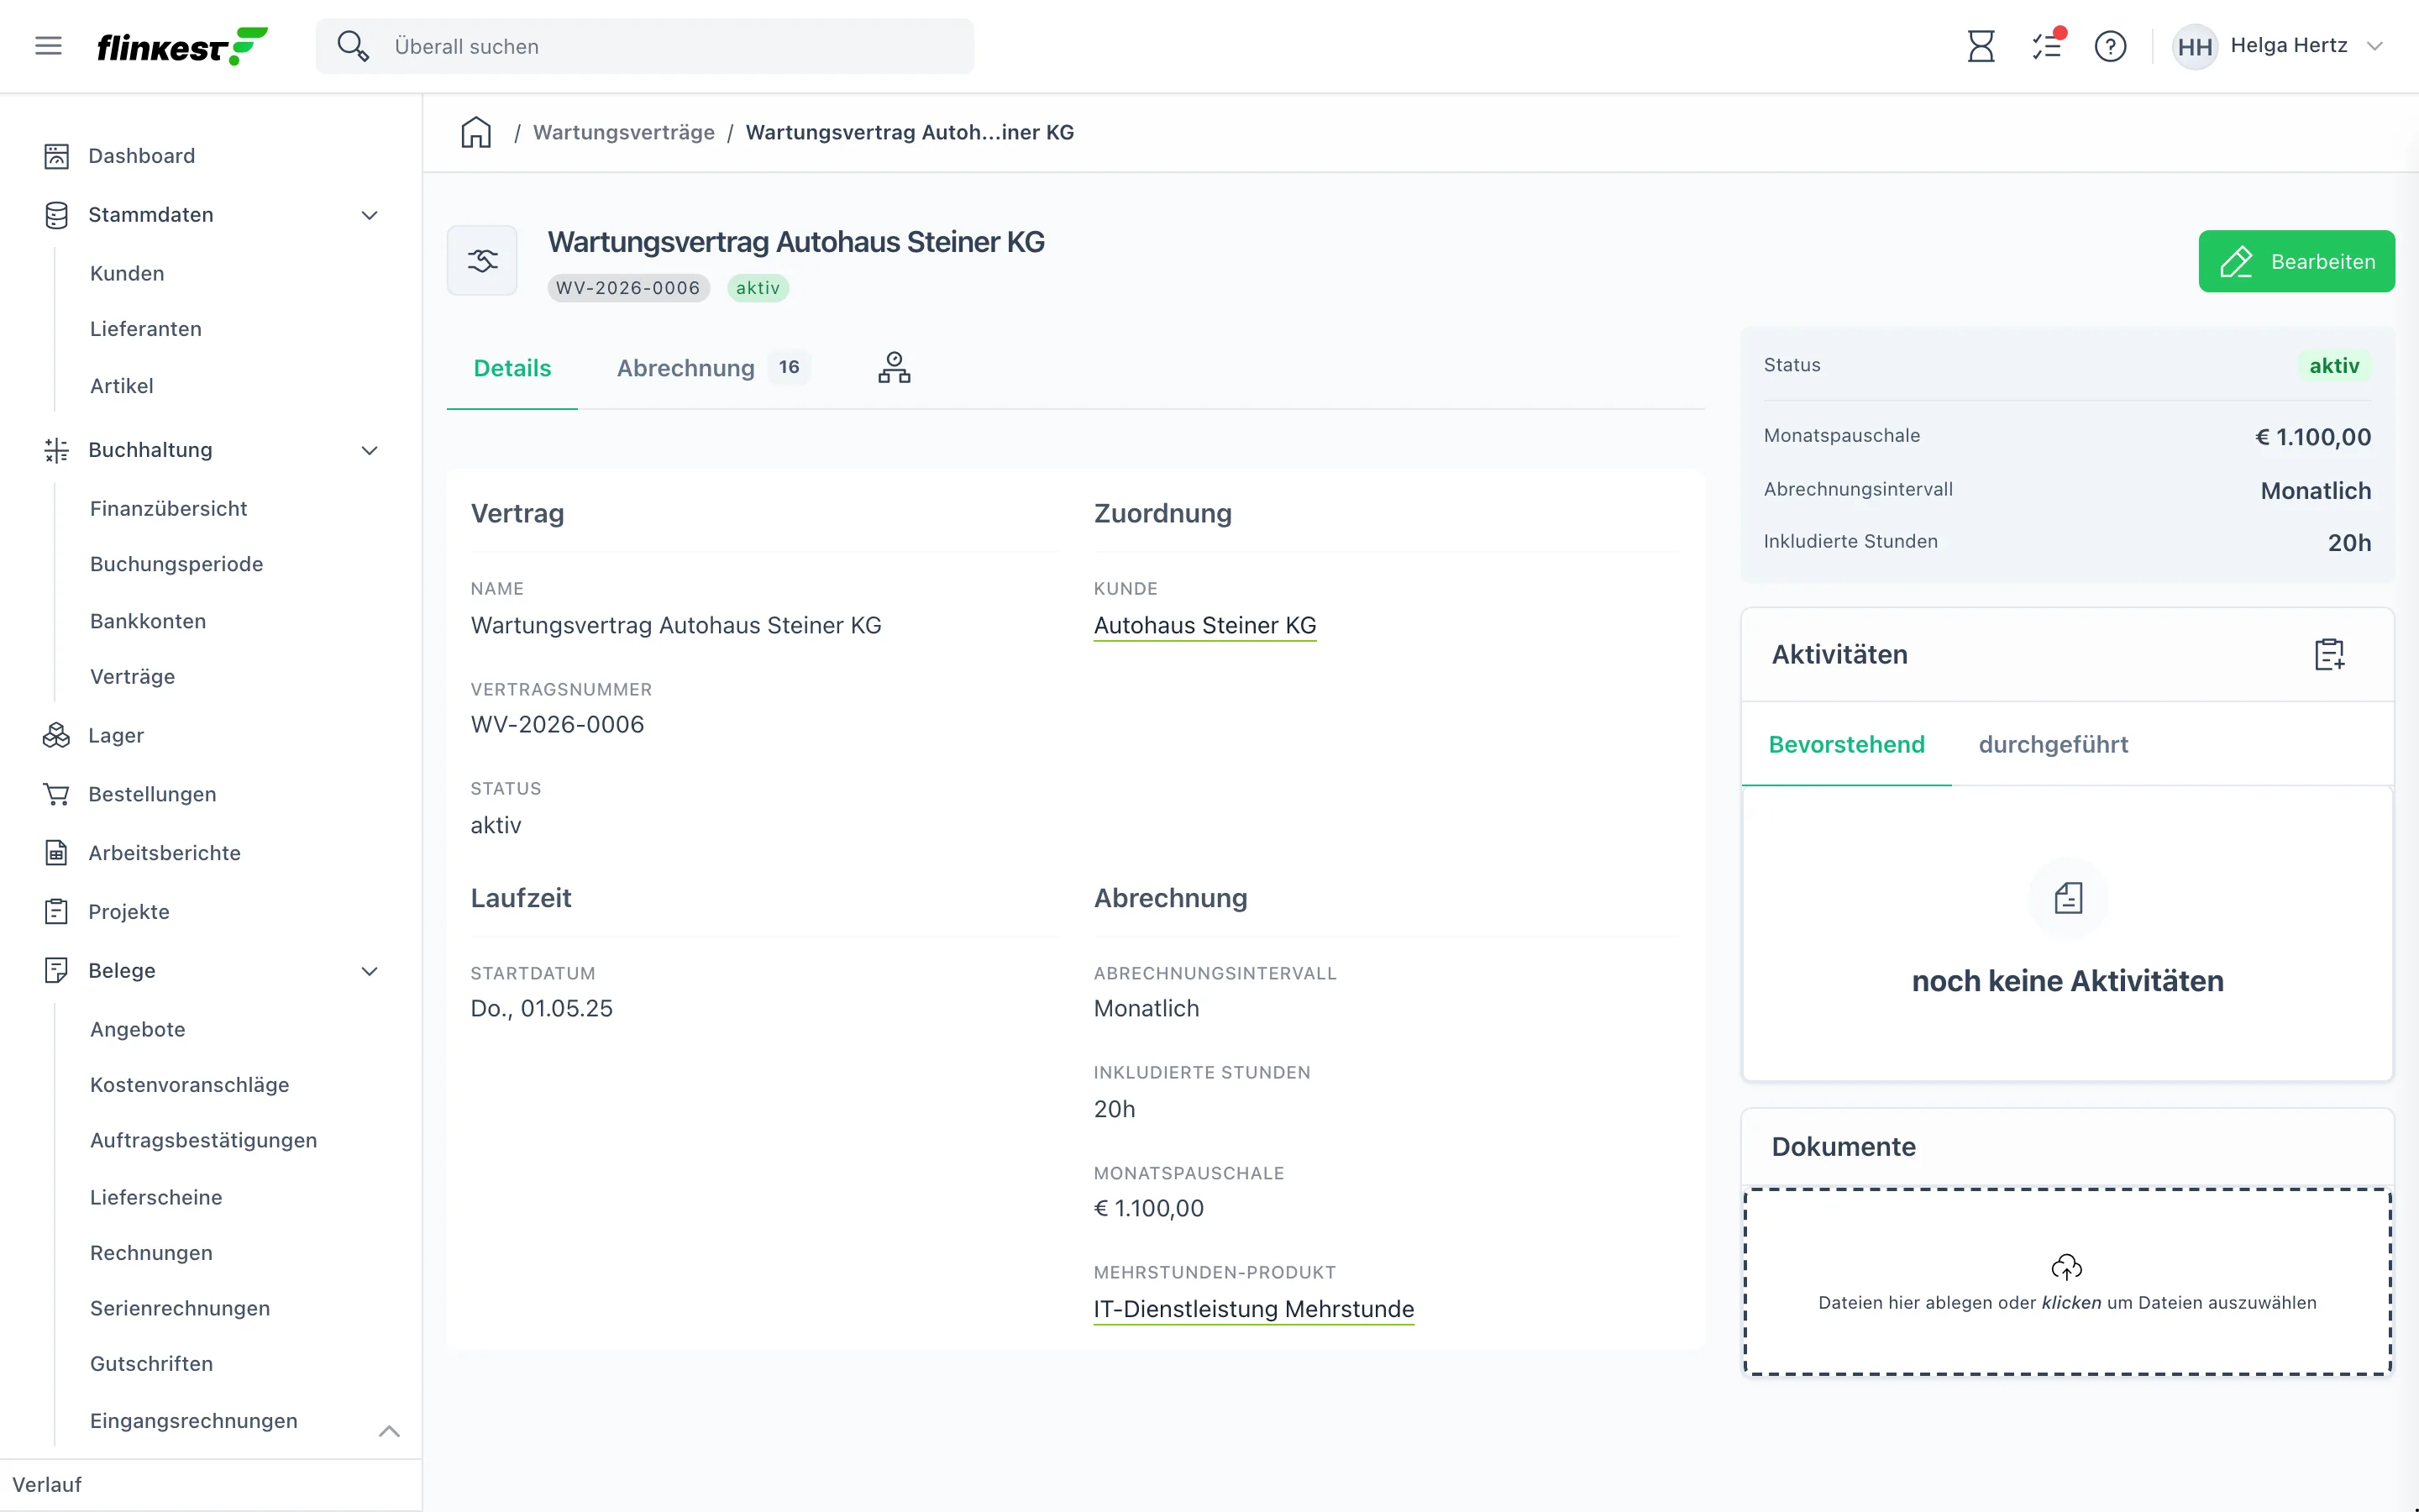This screenshot has width=2419, height=1512.
Task: Open the hamburger menu icon
Action: point(48,46)
